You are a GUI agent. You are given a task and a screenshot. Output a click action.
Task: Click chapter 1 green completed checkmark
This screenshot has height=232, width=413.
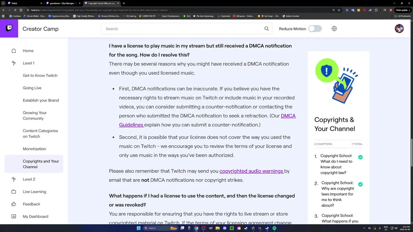360,157
